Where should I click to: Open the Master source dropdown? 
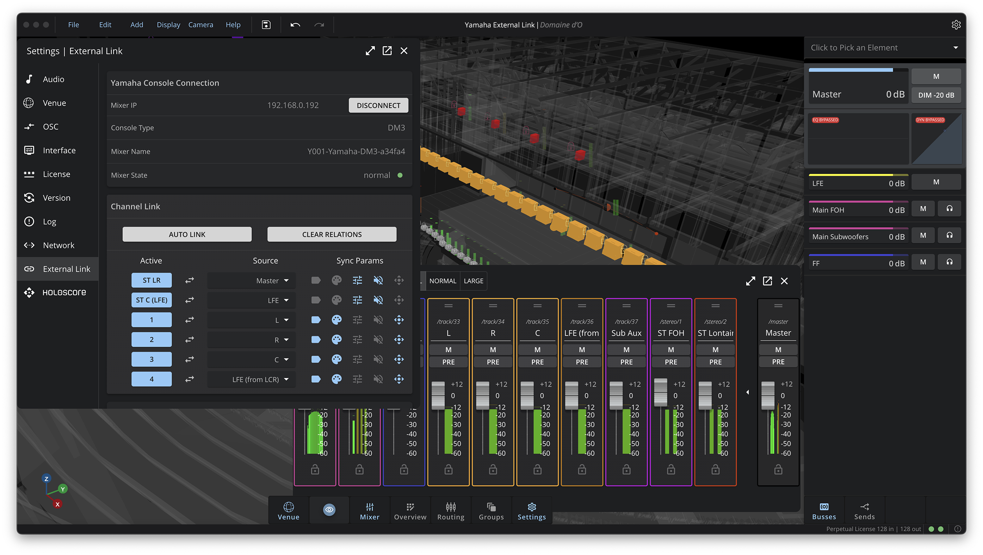tap(272, 280)
